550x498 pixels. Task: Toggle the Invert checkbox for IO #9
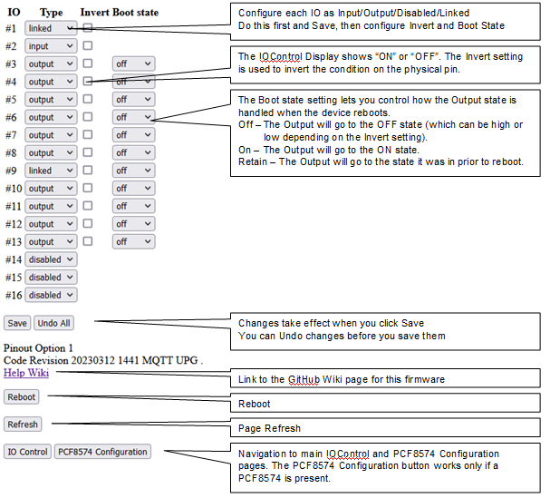click(88, 170)
